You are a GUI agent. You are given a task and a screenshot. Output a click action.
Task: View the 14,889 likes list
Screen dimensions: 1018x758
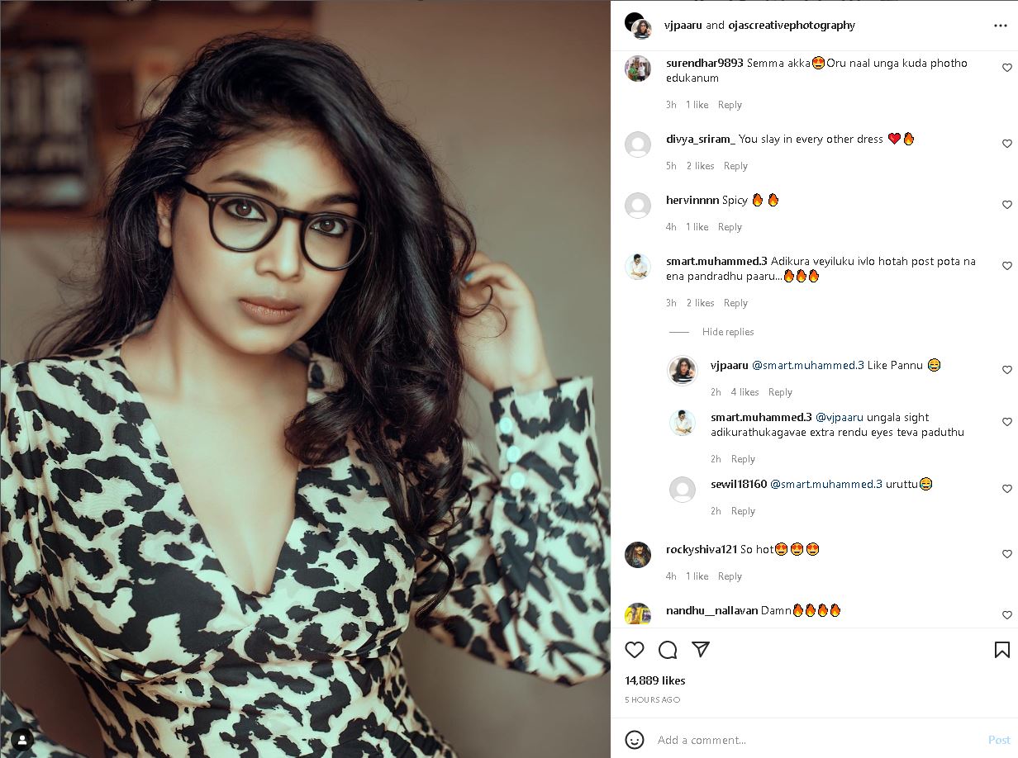(655, 680)
